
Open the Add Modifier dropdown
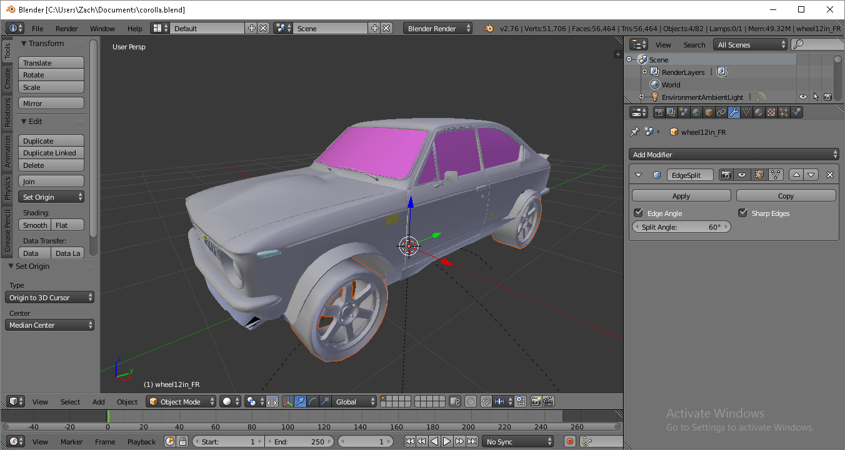click(x=734, y=154)
